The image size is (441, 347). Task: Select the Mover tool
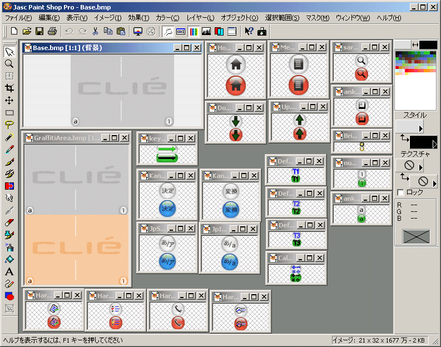tap(9, 101)
